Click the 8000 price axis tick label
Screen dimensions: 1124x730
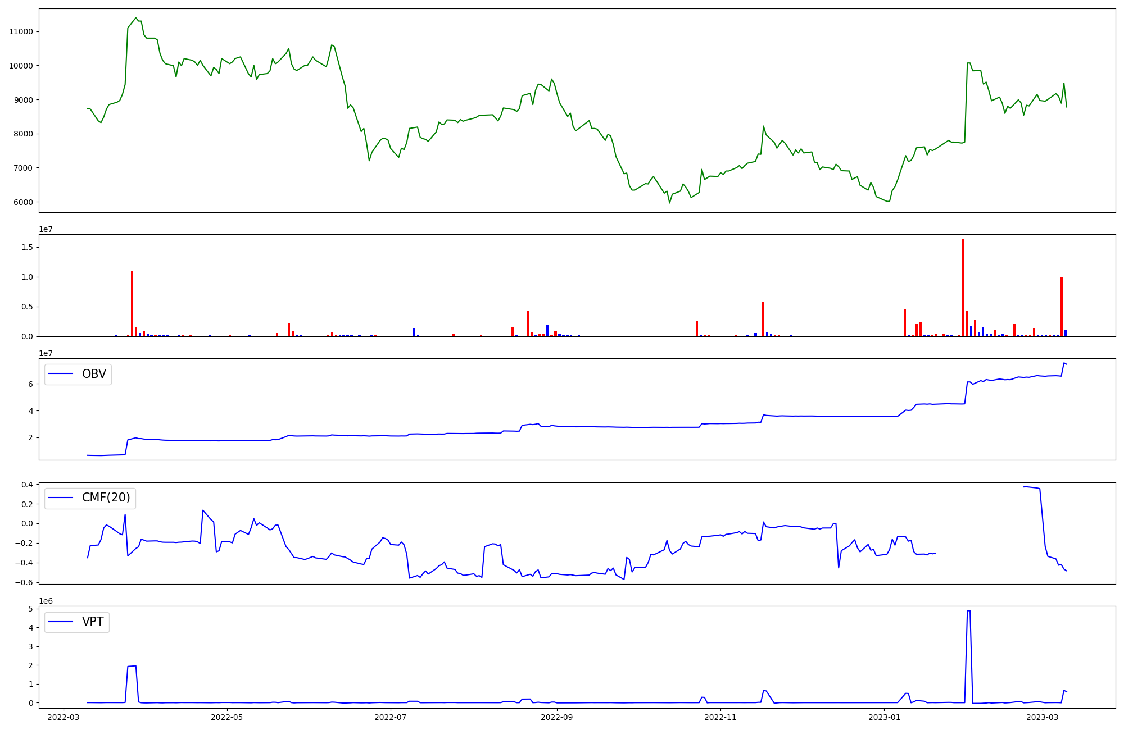coord(24,134)
